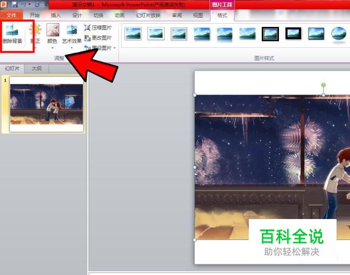Click the top-left resize handle of picture
Viewport: 350px width, 275px height.
(x=194, y=95)
